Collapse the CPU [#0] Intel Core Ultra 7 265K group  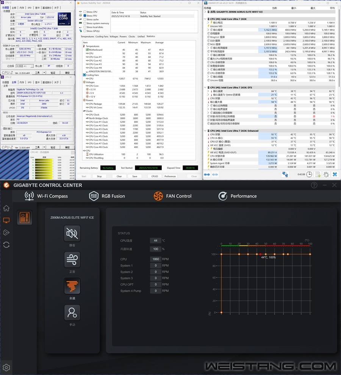(x=205, y=19)
